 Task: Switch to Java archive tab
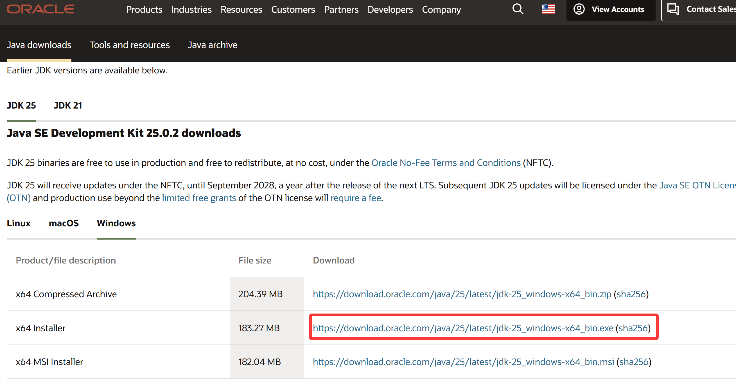tap(212, 45)
